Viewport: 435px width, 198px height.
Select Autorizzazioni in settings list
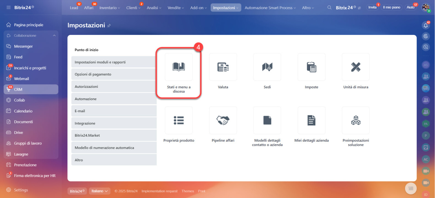point(114,86)
